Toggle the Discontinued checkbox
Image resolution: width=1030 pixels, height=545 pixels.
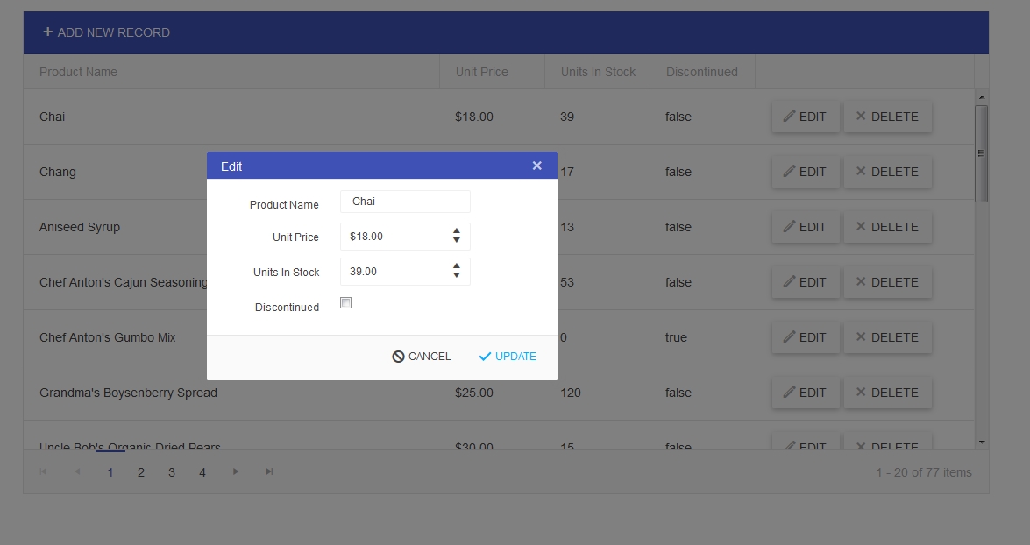[345, 303]
